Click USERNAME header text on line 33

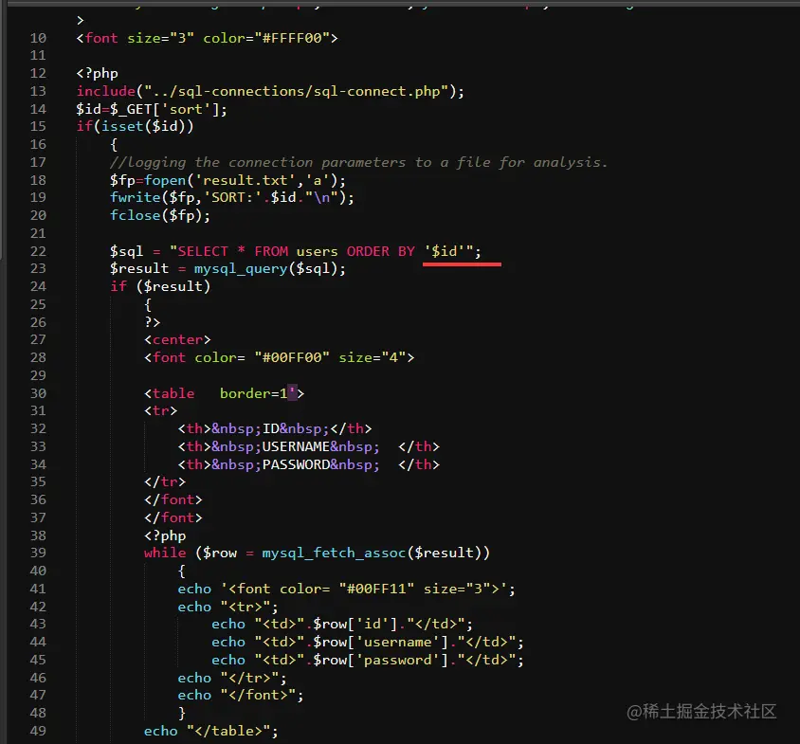tap(296, 446)
